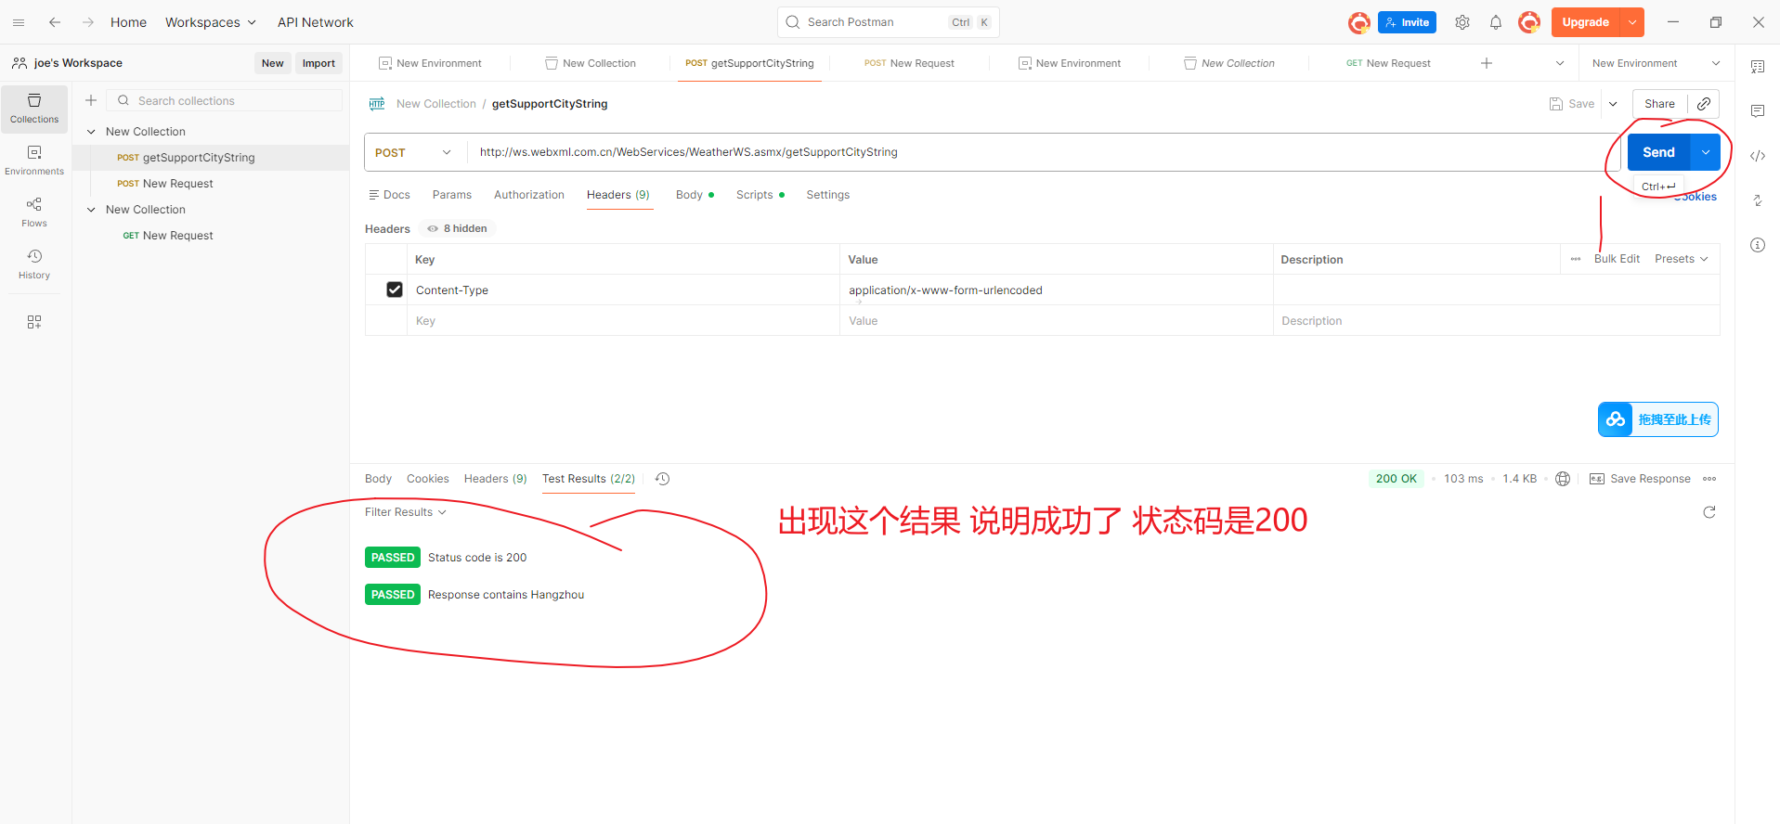This screenshot has height=824, width=1780.
Task: Open the Workspaces dropdown
Action: (x=210, y=22)
